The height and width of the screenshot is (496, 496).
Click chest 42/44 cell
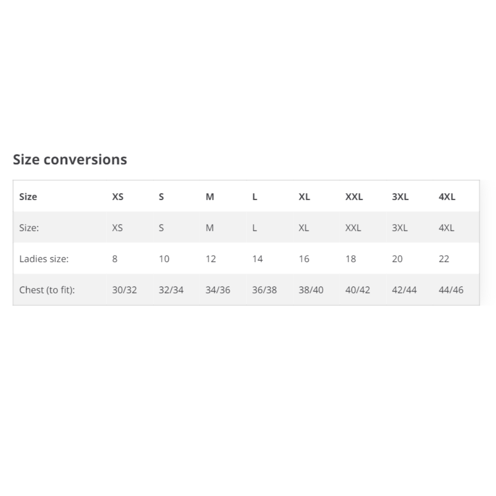(404, 290)
